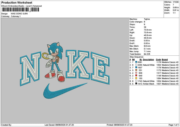
Task: Select the 'Colorway 1' value
Action: [x=16, y=16]
